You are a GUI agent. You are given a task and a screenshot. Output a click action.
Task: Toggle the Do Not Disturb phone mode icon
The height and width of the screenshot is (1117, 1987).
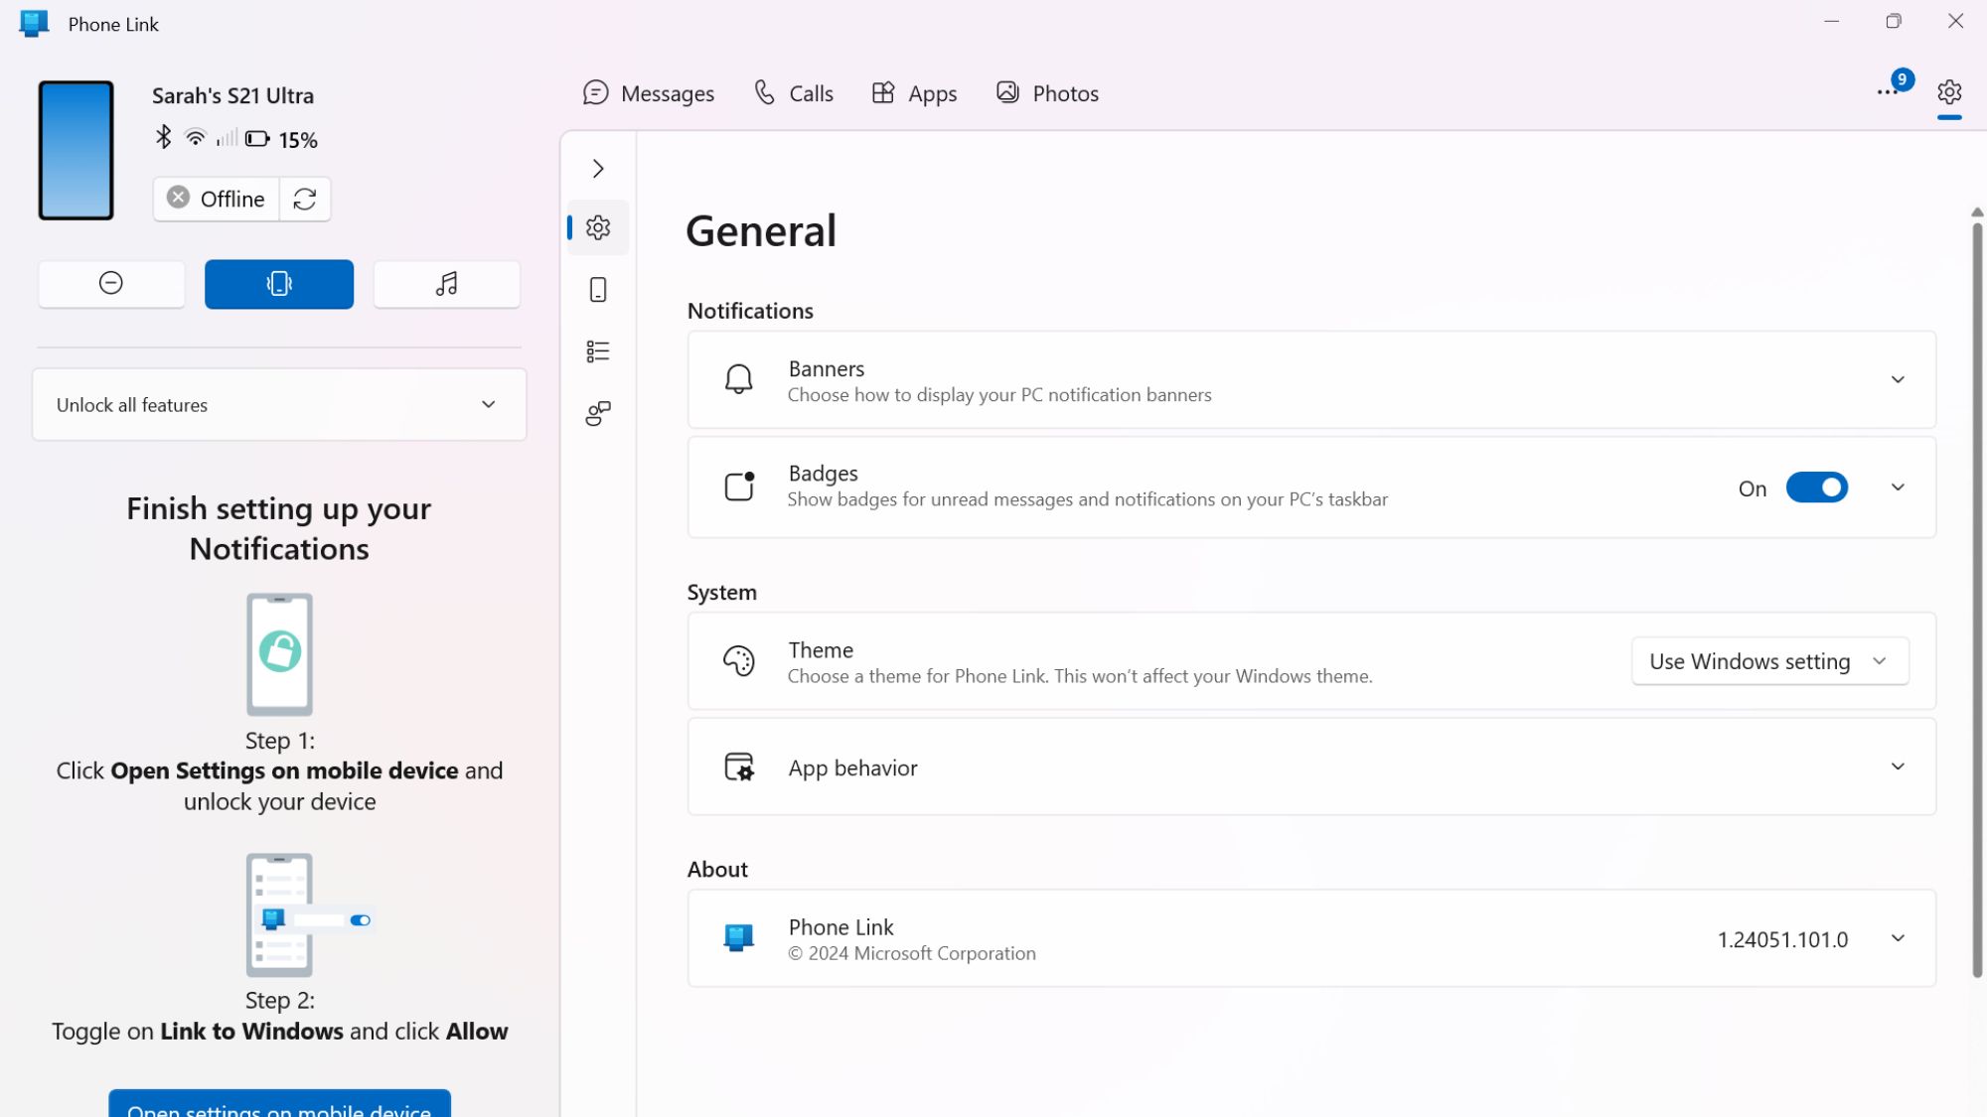click(109, 284)
